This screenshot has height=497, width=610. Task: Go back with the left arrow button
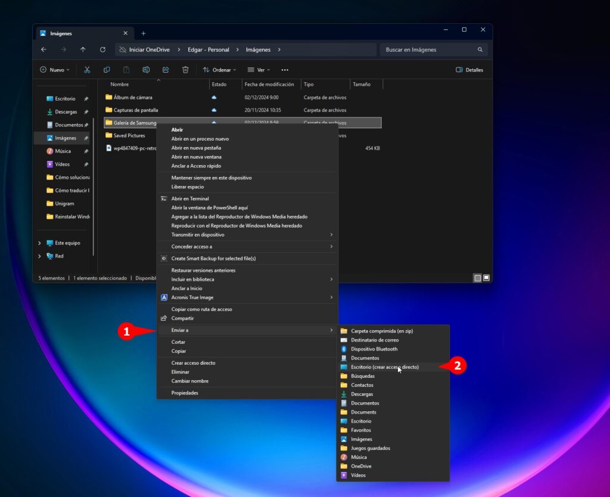point(43,49)
